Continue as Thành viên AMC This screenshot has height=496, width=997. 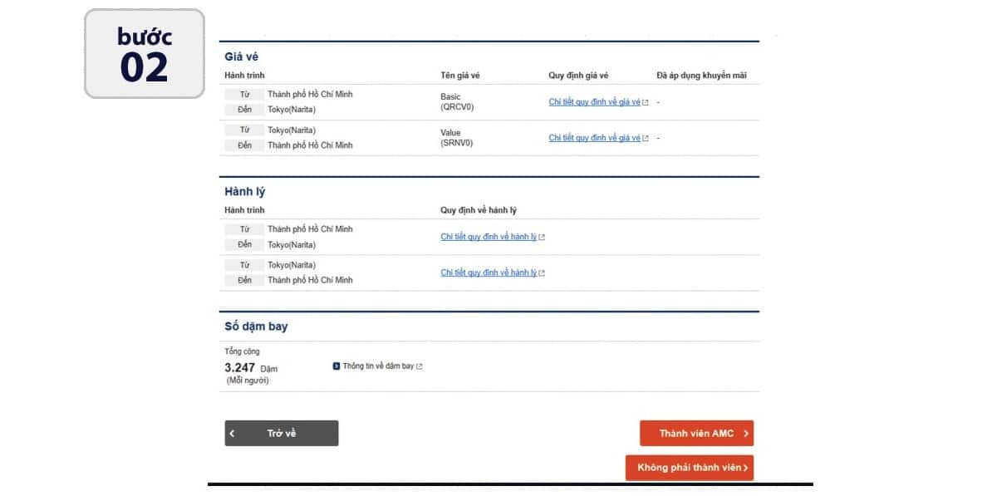click(695, 434)
